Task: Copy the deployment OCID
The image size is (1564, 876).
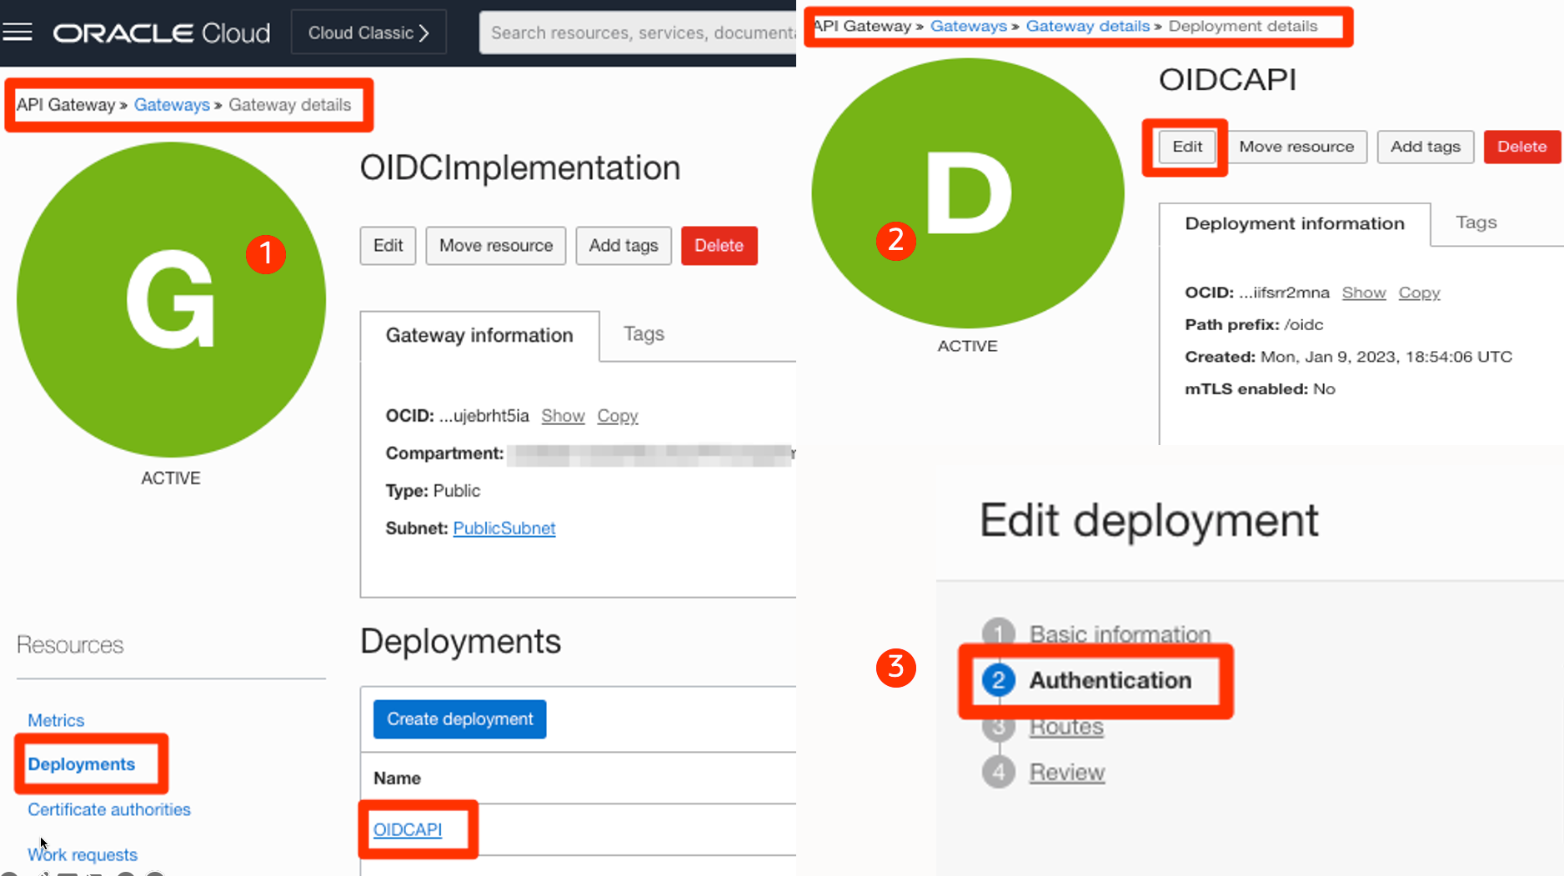Action: coord(1419,293)
